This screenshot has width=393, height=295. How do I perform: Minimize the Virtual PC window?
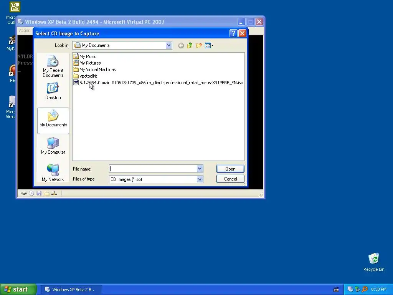[241, 22]
